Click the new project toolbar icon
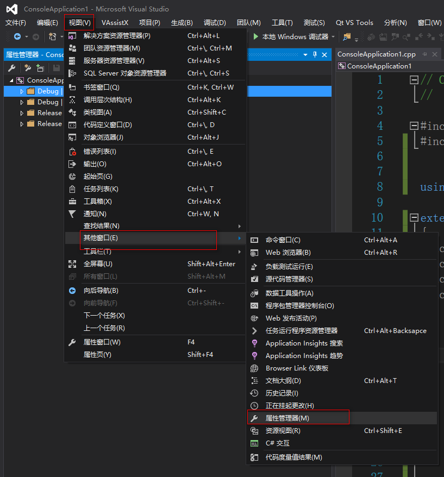Screen dimensions: 444x477 (x=52, y=37)
